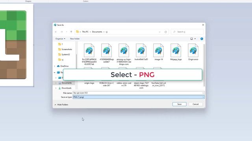Click the file list vertical scrollbar

click(x=204, y=65)
